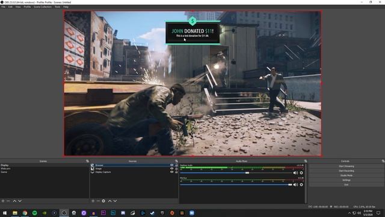Hide the Image source eye icon
Image resolution: width=385 pixels, height=217 pixels.
171,169
